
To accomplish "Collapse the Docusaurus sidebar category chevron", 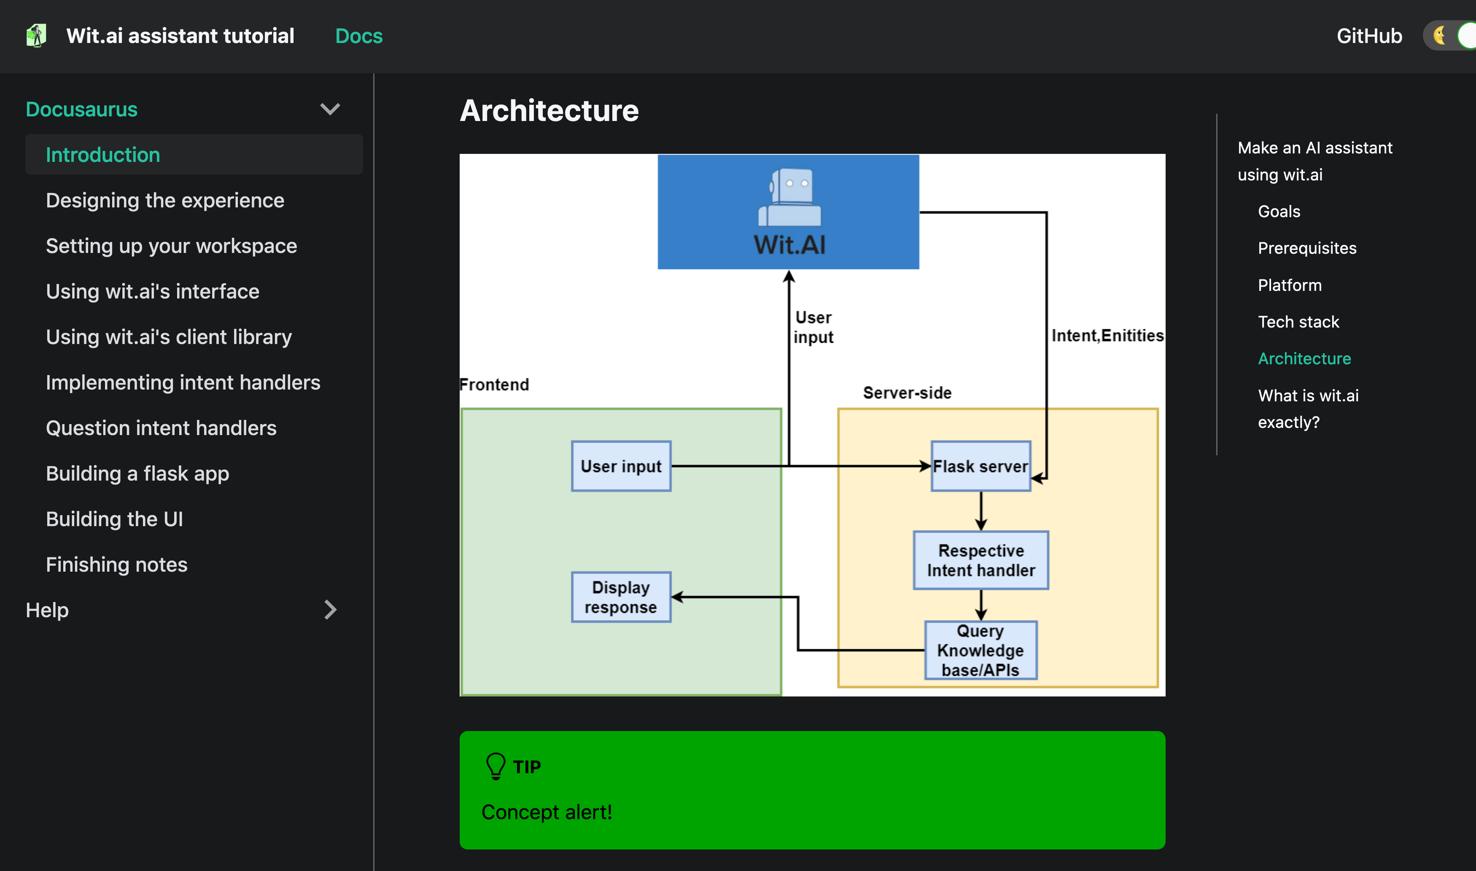I will [x=330, y=109].
